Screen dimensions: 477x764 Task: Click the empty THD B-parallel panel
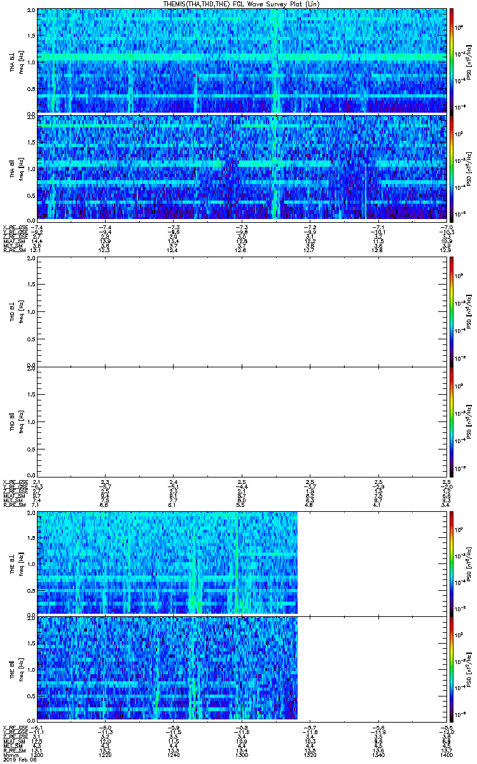tap(242, 421)
